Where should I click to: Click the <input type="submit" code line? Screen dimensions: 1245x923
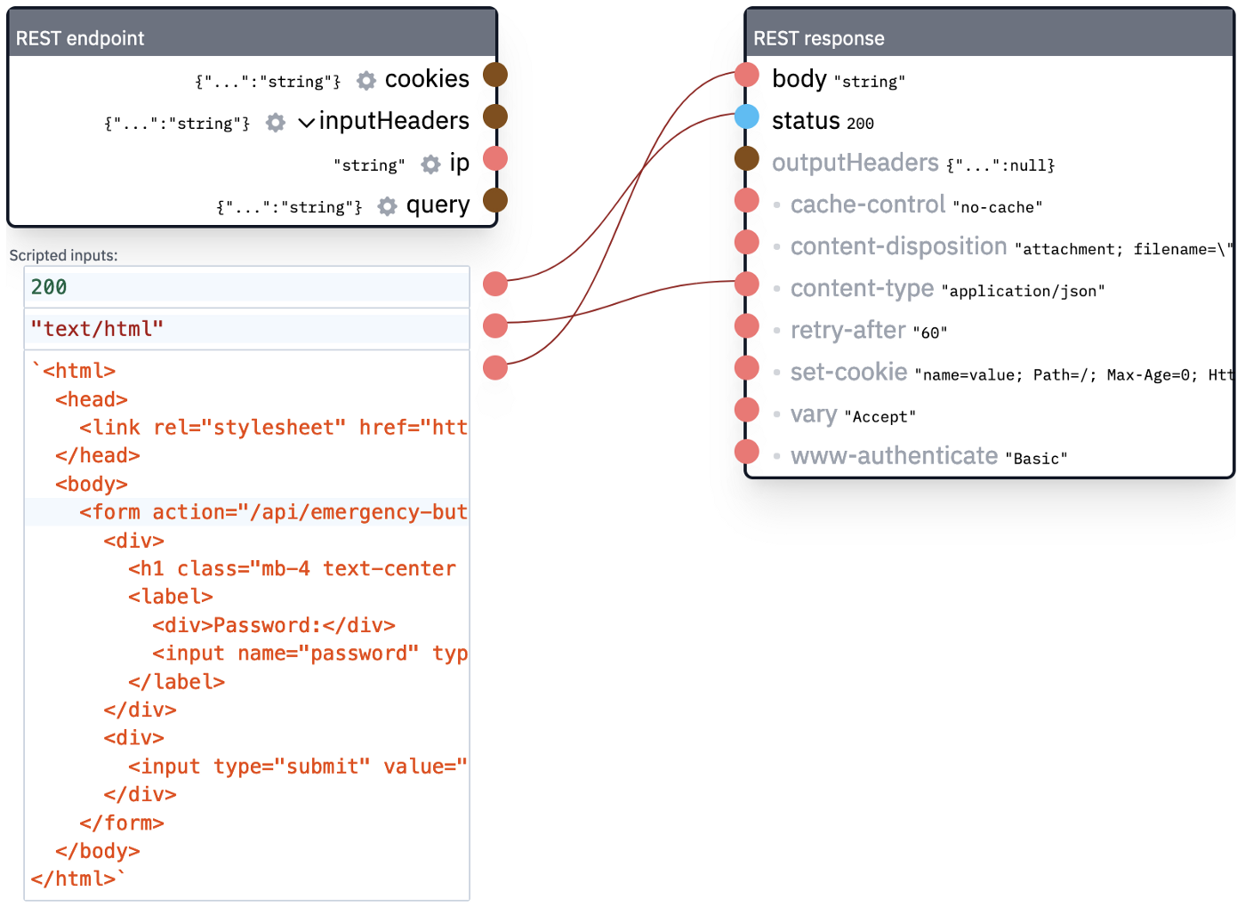pyautogui.click(x=298, y=766)
